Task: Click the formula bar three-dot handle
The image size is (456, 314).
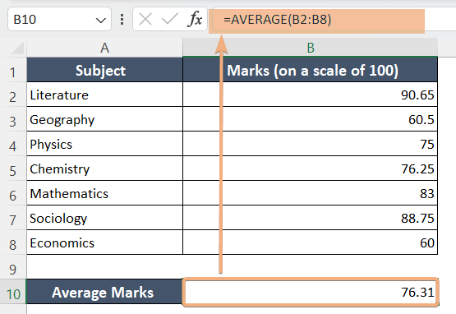Action: pos(122,20)
